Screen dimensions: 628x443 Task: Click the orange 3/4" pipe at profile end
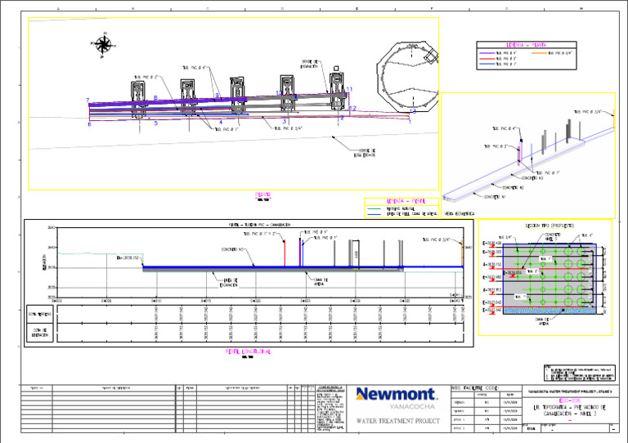[462, 253]
